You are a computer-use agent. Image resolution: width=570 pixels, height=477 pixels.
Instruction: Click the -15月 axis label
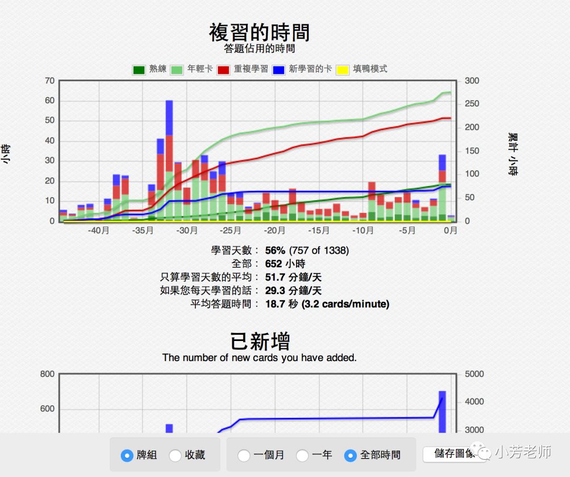319,230
